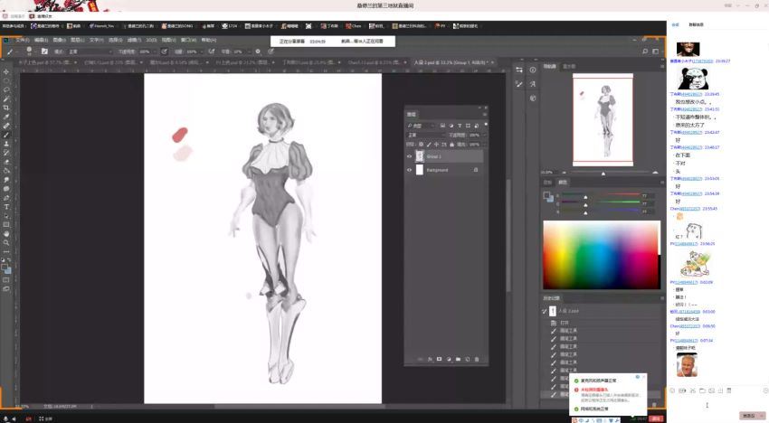769x423 pixels.
Task: Select the Zoom magnifier tool
Action: [6, 242]
